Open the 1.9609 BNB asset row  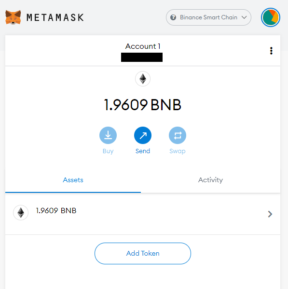pos(143,214)
